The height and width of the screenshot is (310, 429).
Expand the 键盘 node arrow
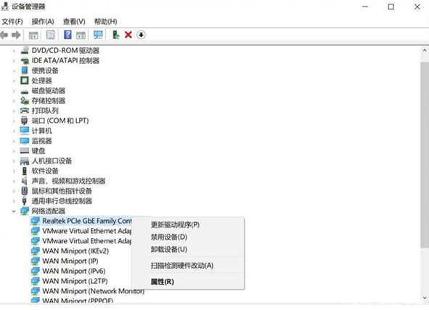click(x=14, y=151)
